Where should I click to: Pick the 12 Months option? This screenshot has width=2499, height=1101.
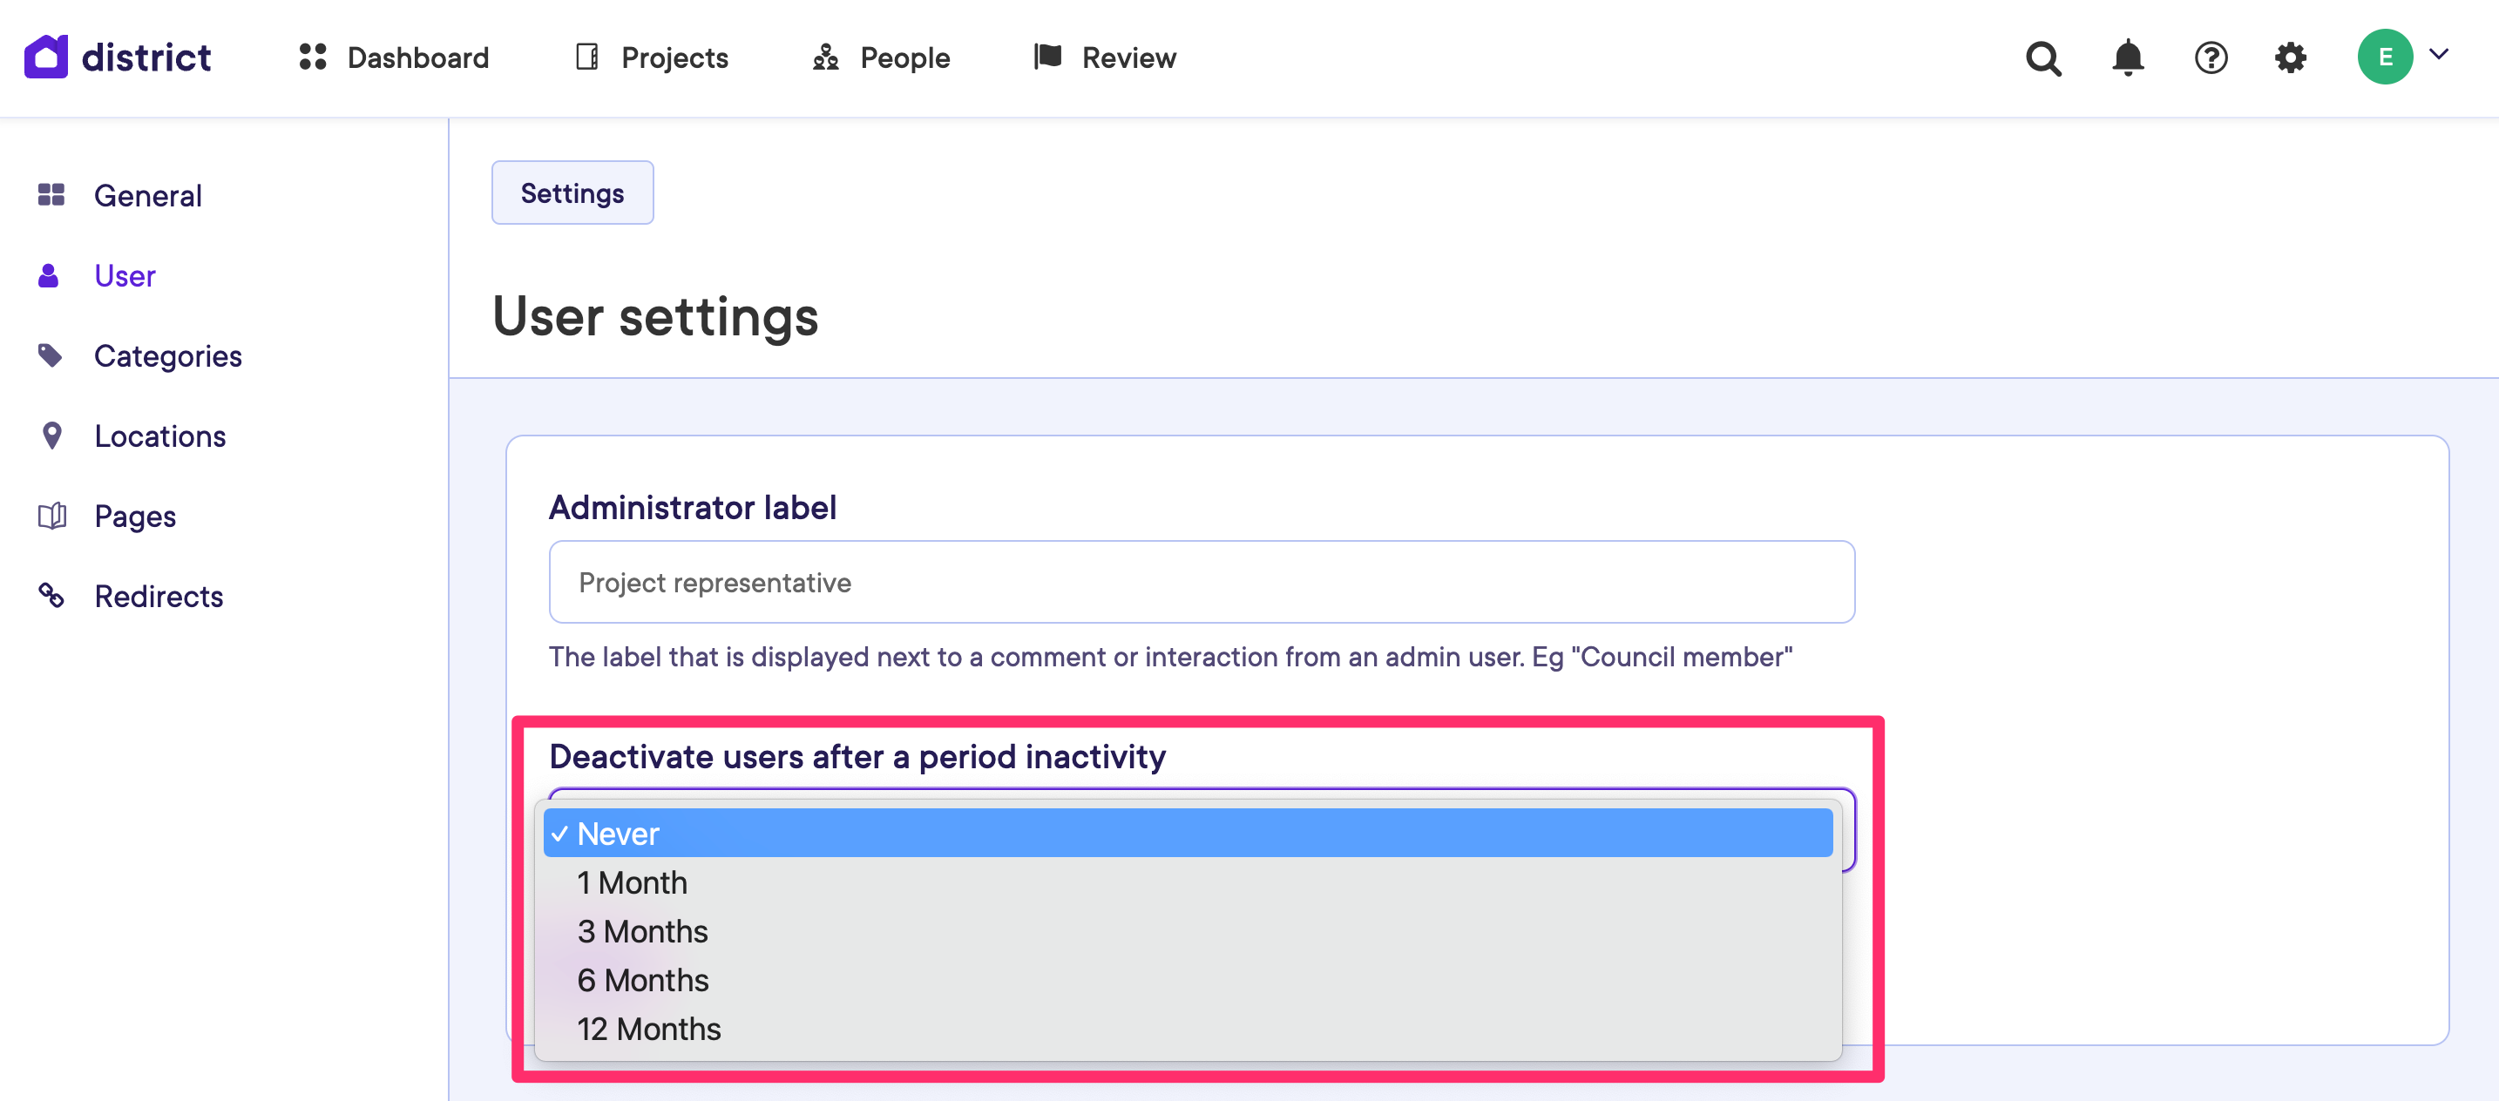(x=648, y=1028)
